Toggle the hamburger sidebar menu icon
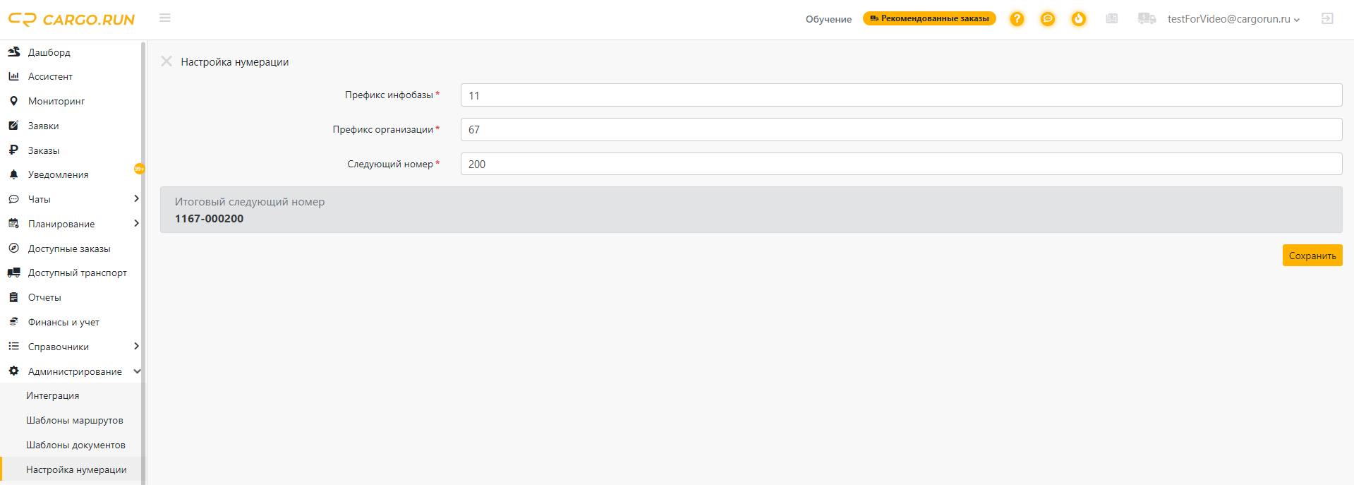This screenshot has width=1354, height=485. (x=165, y=18)
